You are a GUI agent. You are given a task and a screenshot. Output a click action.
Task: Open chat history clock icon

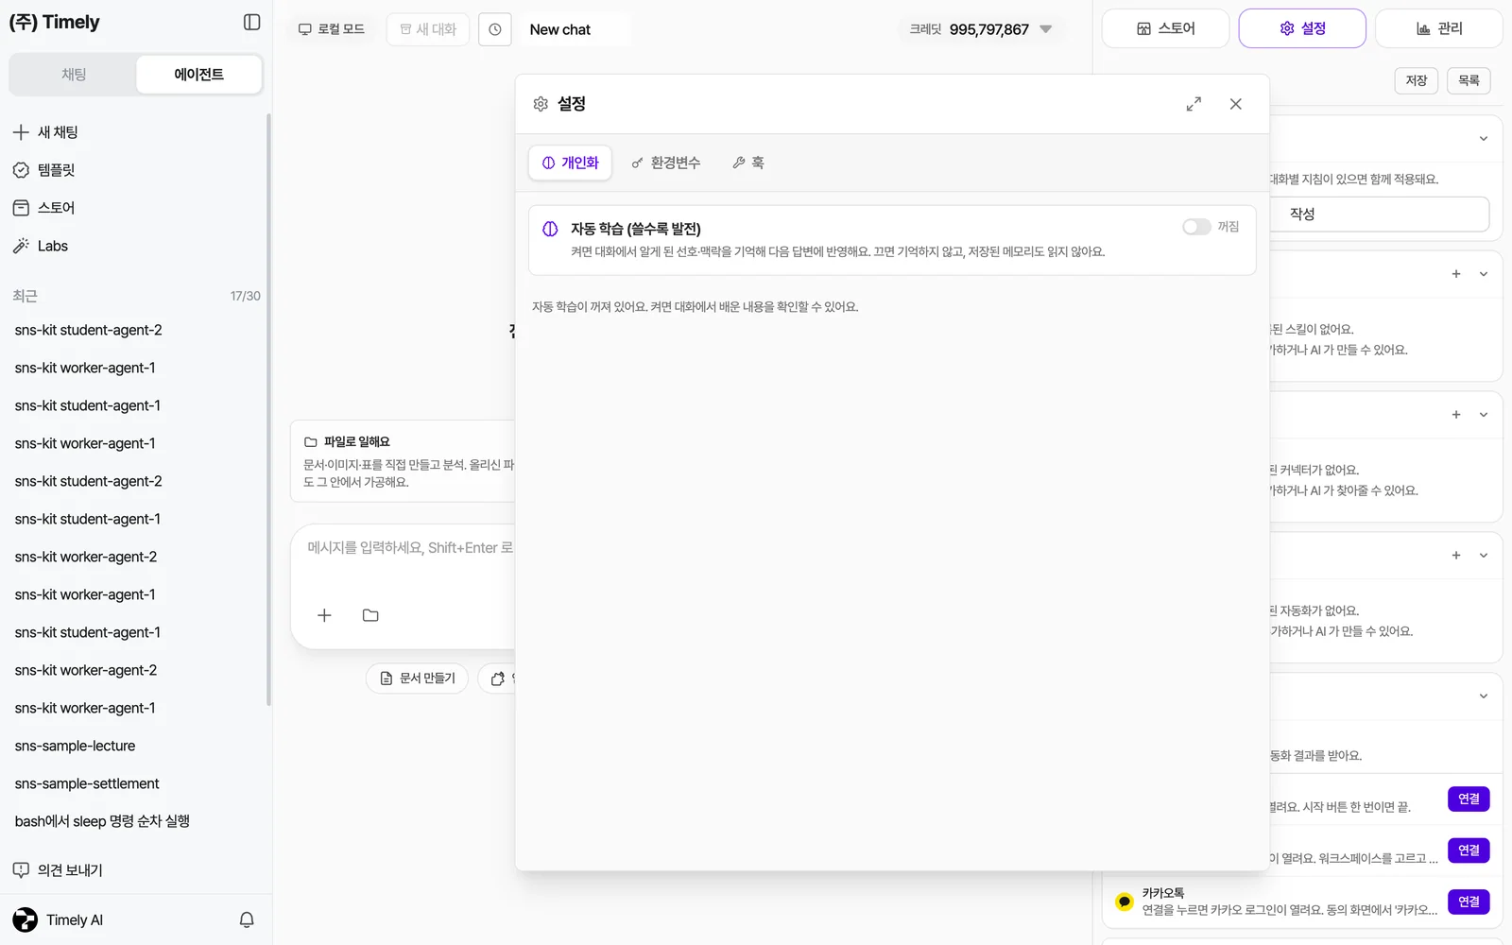(495, 29)
